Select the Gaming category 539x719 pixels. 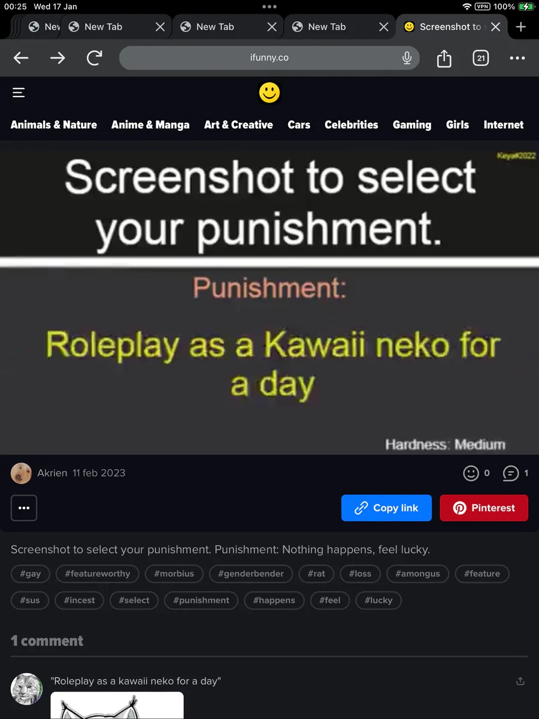(x=412, y=125)
